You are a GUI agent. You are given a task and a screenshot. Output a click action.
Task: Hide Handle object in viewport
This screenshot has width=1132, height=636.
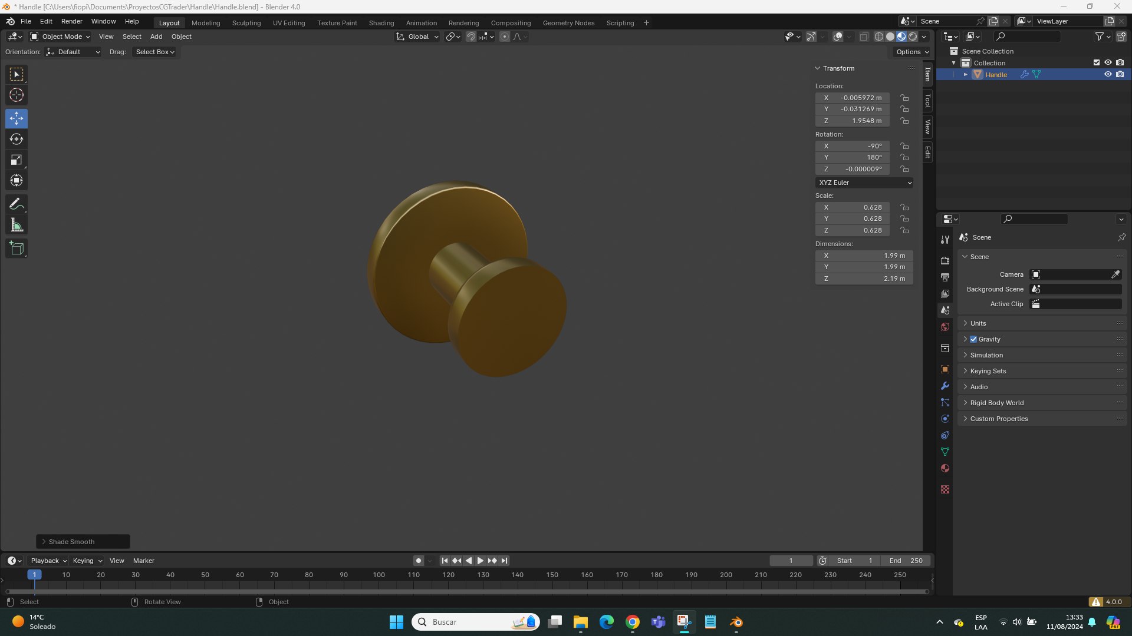click(1108, 75)
